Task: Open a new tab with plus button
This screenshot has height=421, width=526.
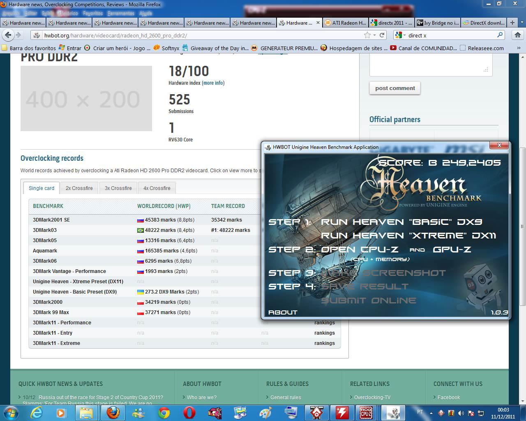Action: [512, 23]
